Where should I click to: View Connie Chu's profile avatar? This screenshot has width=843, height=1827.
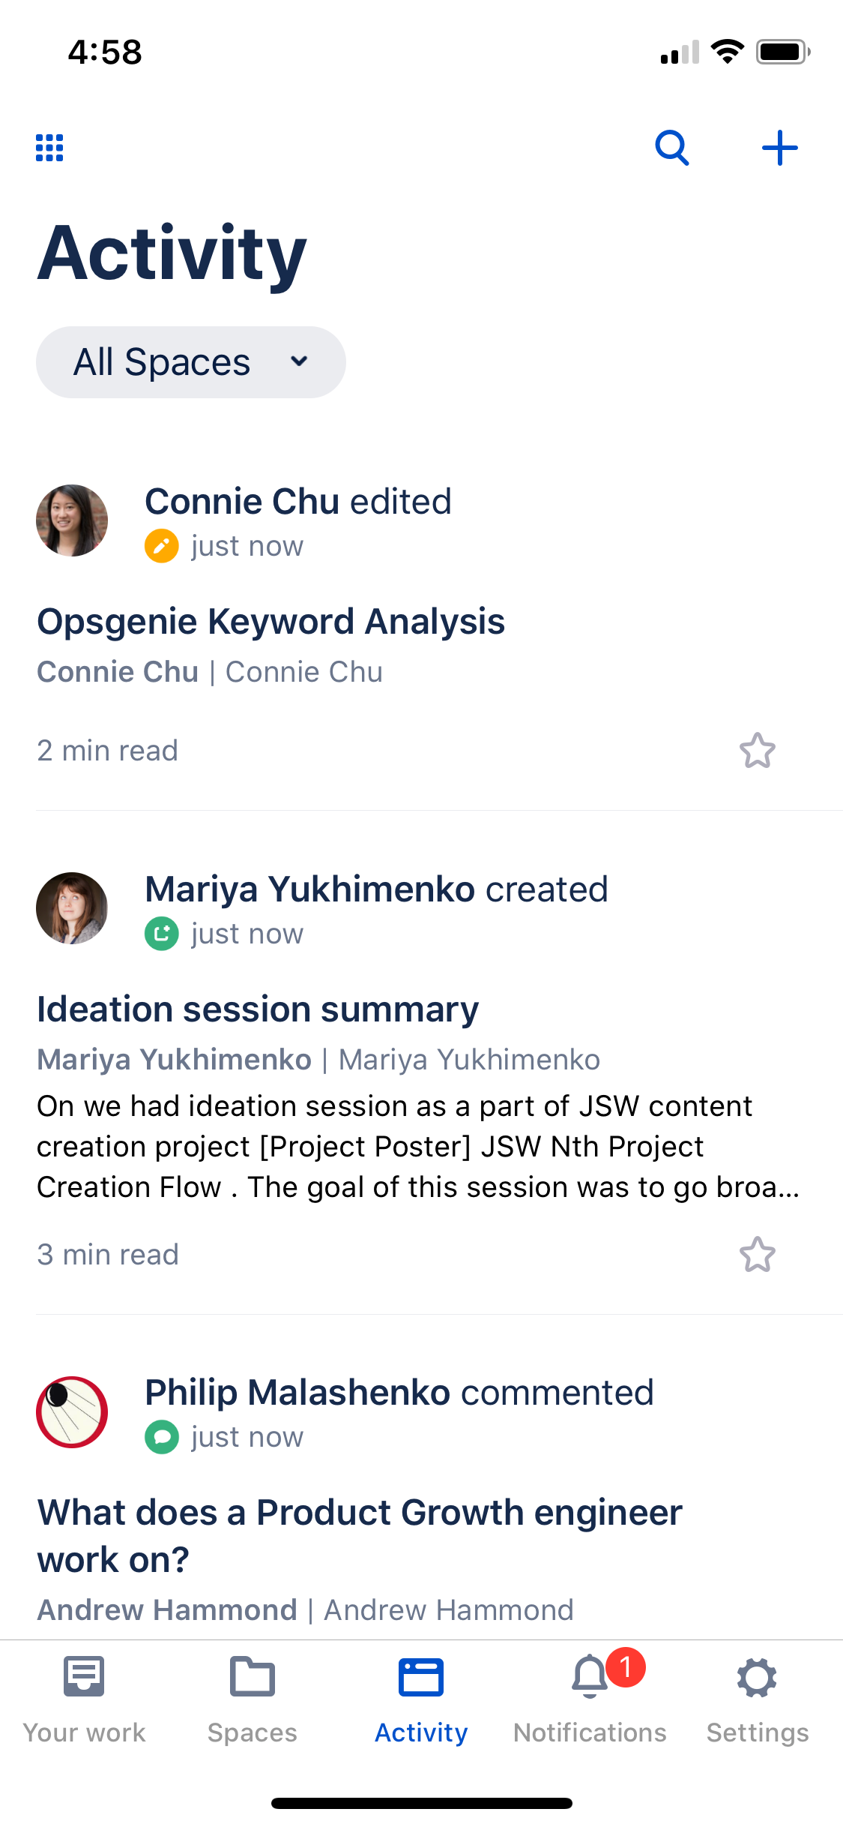(72, 520)
